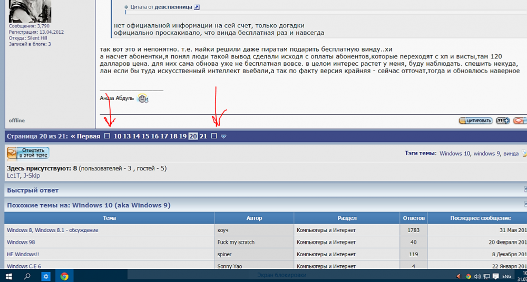Click the 119 replies count

pos(414,254)
